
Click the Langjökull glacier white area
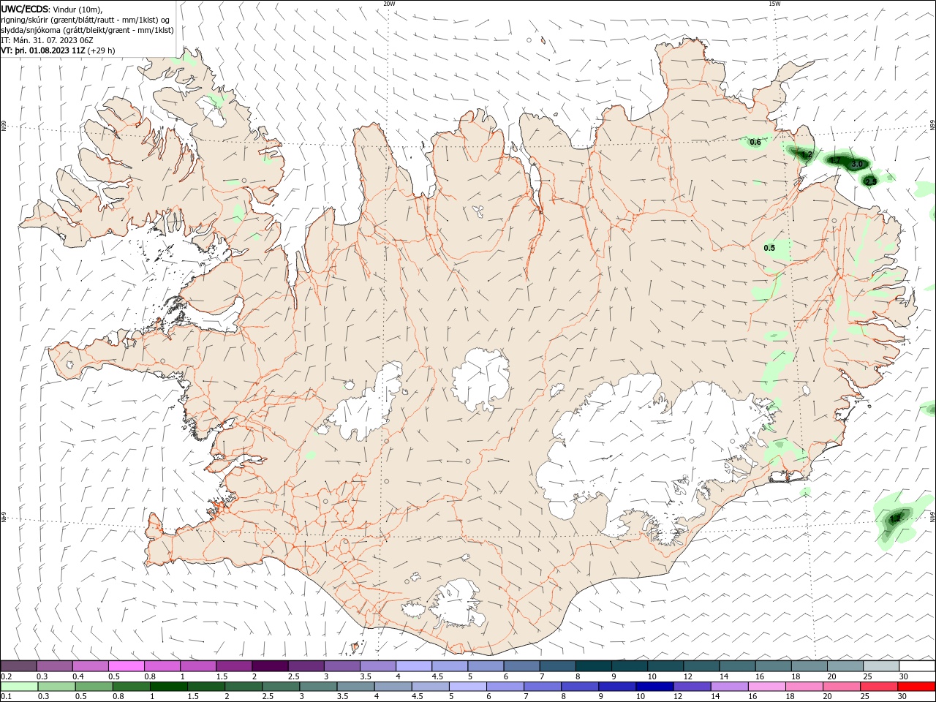click(366, 406)
